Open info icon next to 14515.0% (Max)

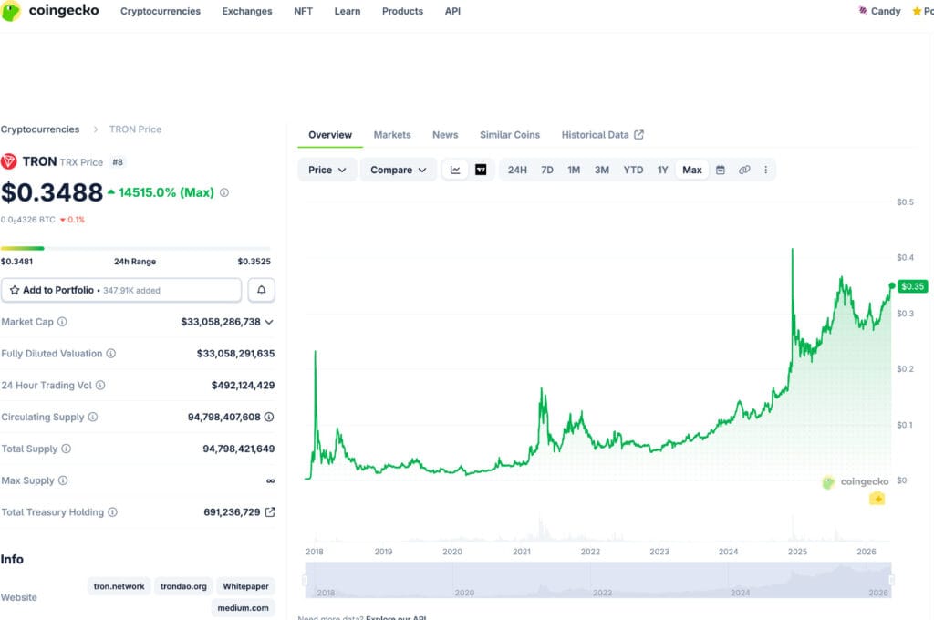click(x=224, y=192)
